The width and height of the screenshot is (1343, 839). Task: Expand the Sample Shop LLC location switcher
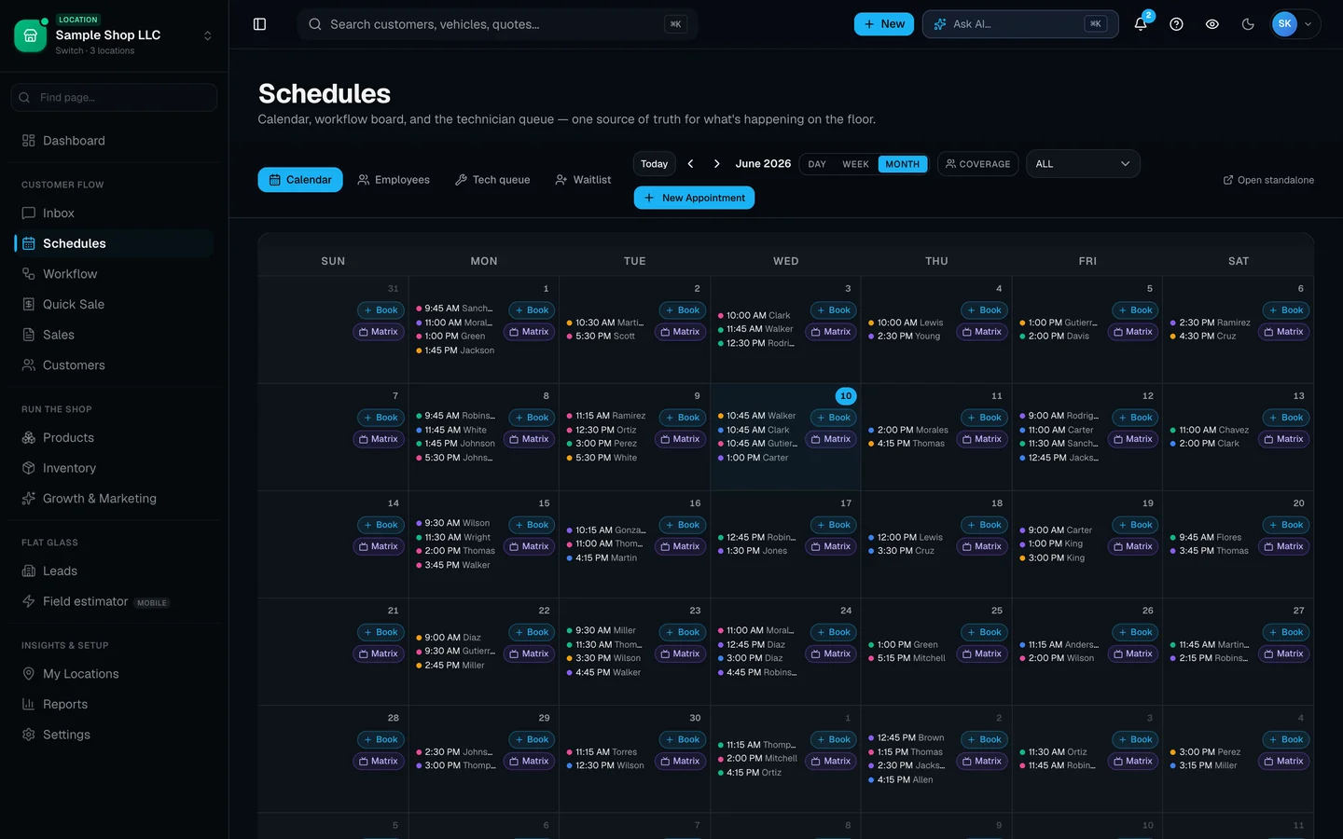(208, 35)
